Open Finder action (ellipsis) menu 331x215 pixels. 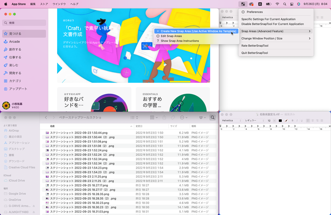coord(184,117)
